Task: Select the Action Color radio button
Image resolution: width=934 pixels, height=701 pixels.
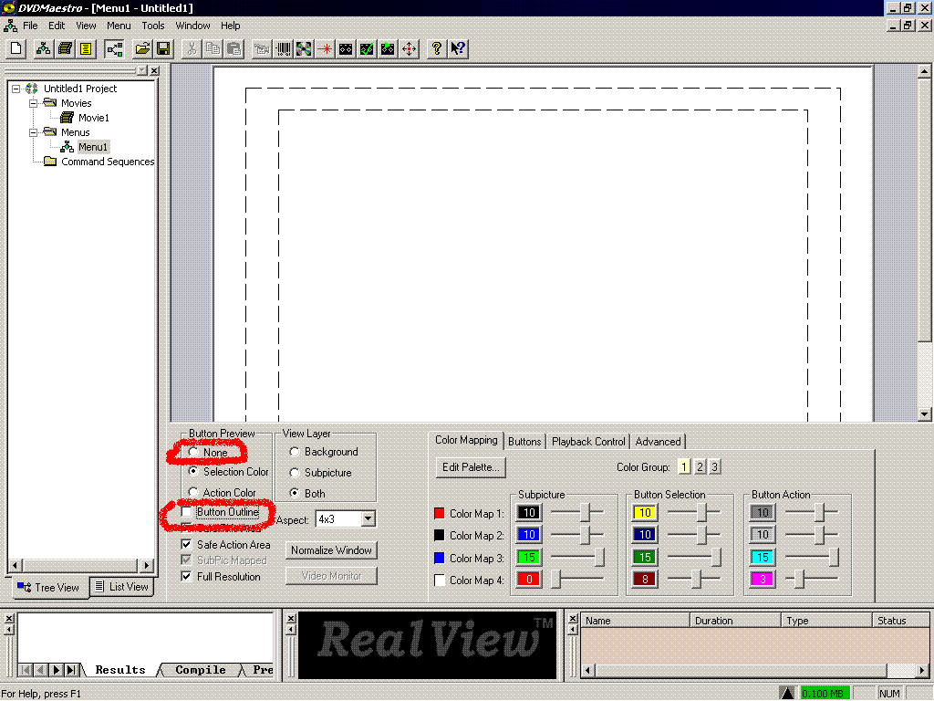Action: (193, 492)
